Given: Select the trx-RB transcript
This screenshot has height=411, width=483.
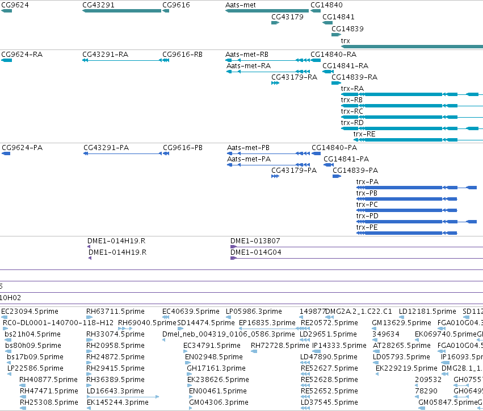Looking at the screenshot, I should point(412,106).
